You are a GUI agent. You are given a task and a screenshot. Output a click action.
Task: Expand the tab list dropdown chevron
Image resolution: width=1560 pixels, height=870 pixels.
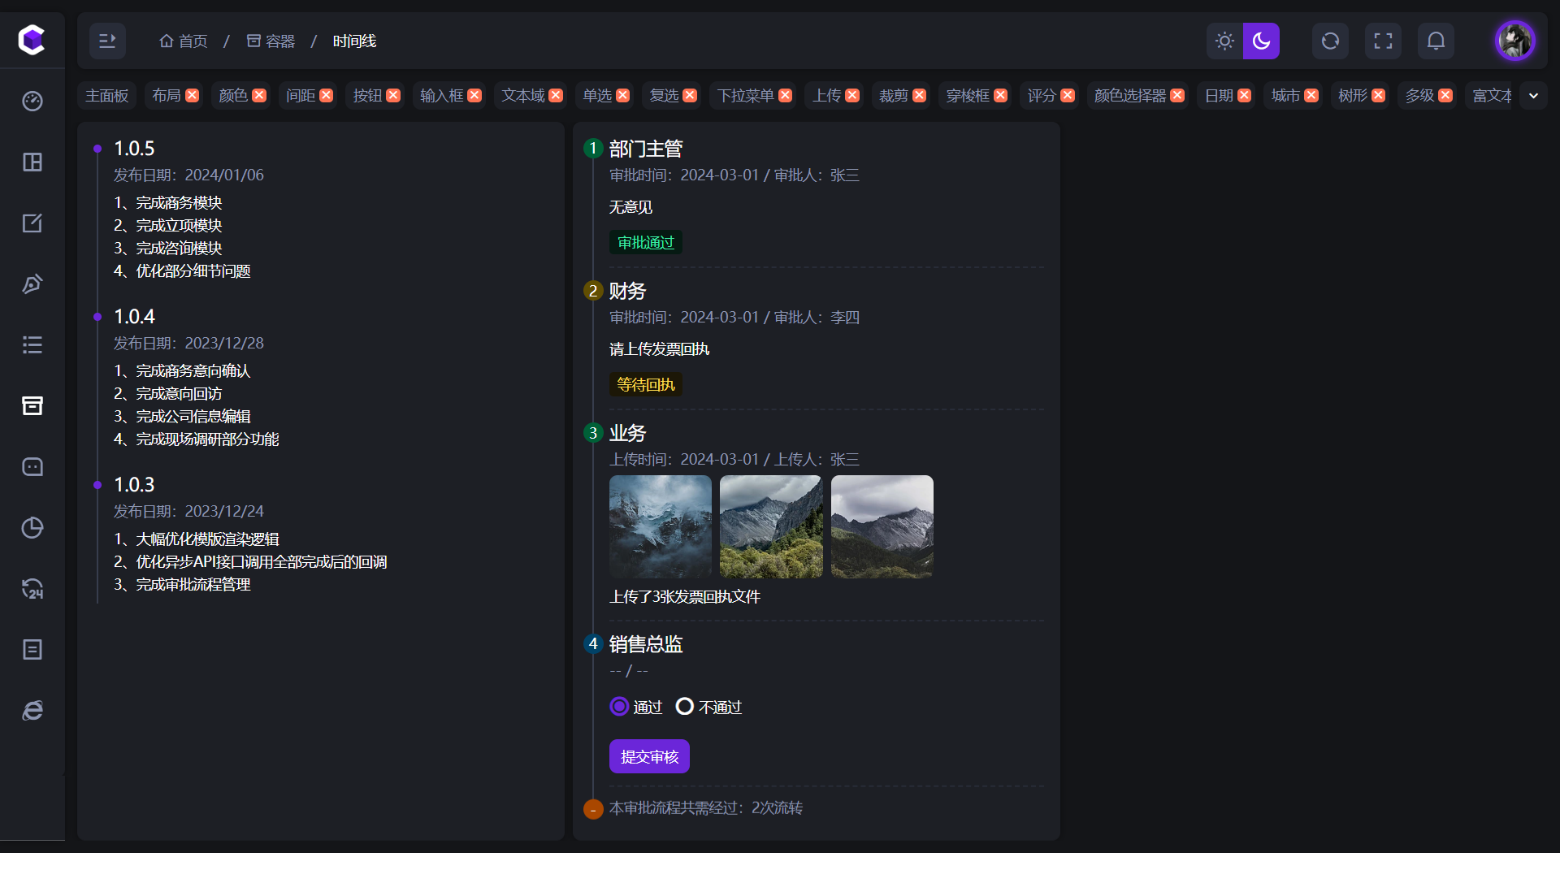click(x=1533, y=95)
